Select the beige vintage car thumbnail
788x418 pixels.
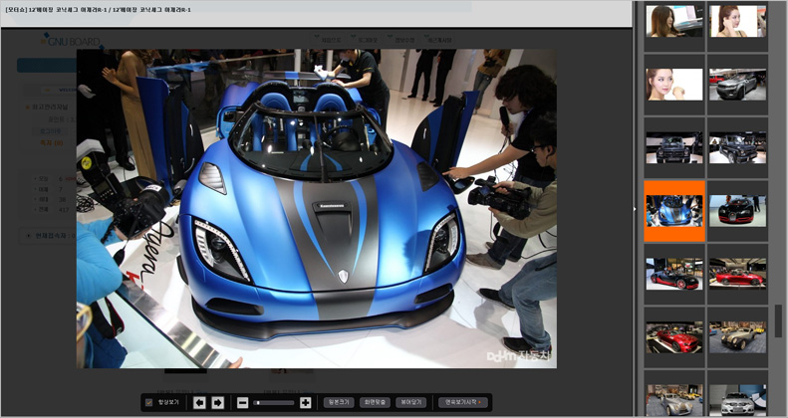click(x=737, y=336)
